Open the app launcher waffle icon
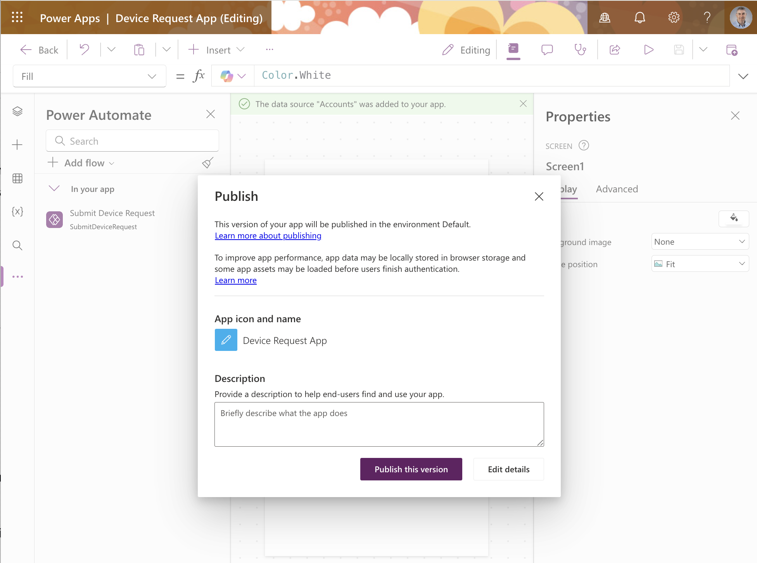757x563 pixels. (x=17, y=17)
